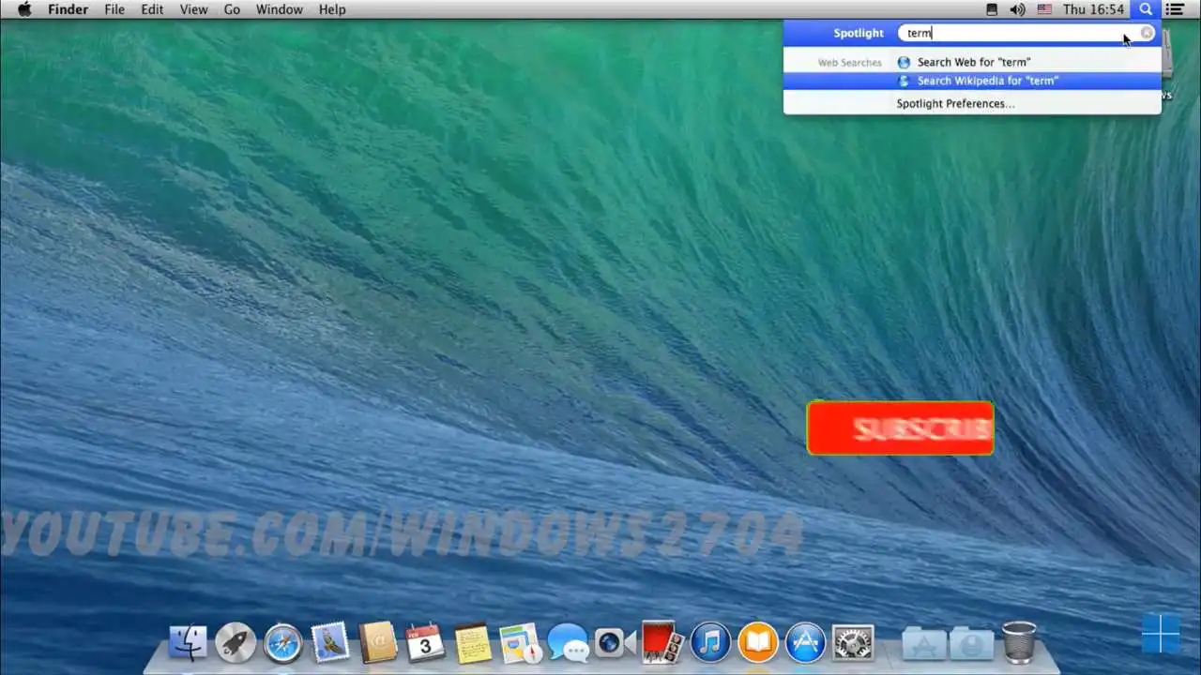Launch Launchpad rocket icon in Dock
1201x675 pixels.
(236, 643)
